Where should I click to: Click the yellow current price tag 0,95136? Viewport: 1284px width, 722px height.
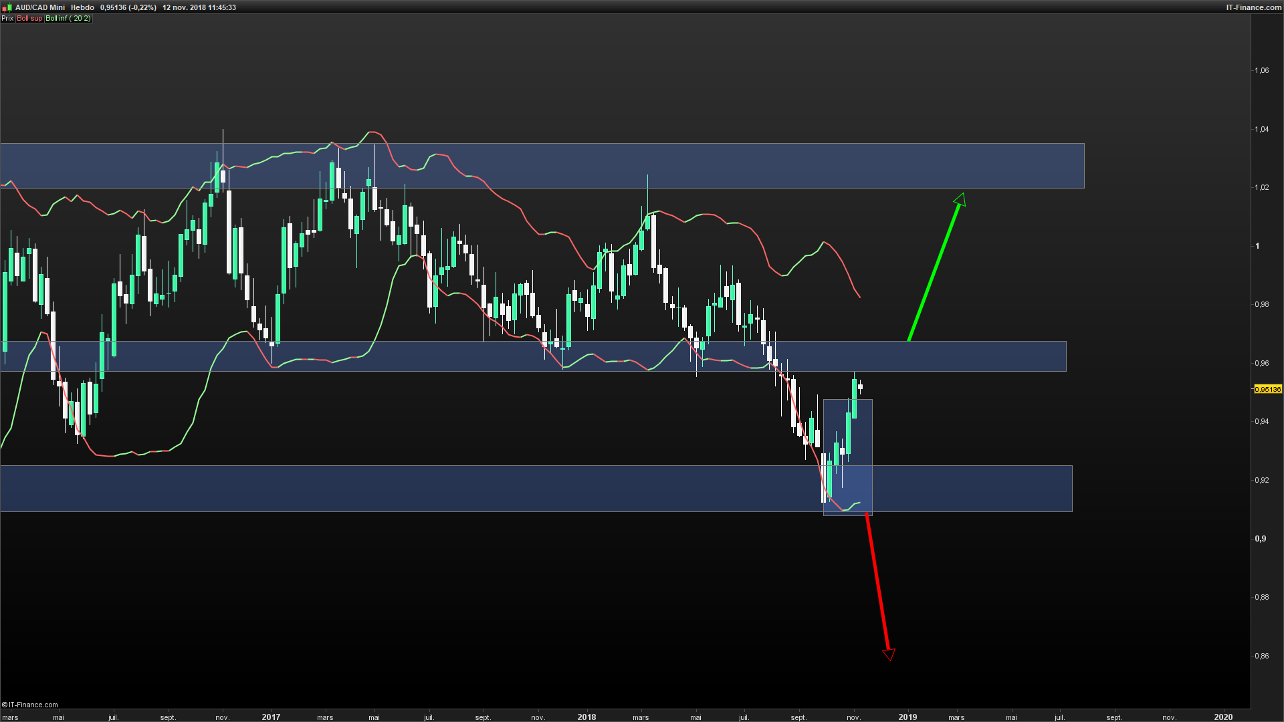pos(1267,389)
